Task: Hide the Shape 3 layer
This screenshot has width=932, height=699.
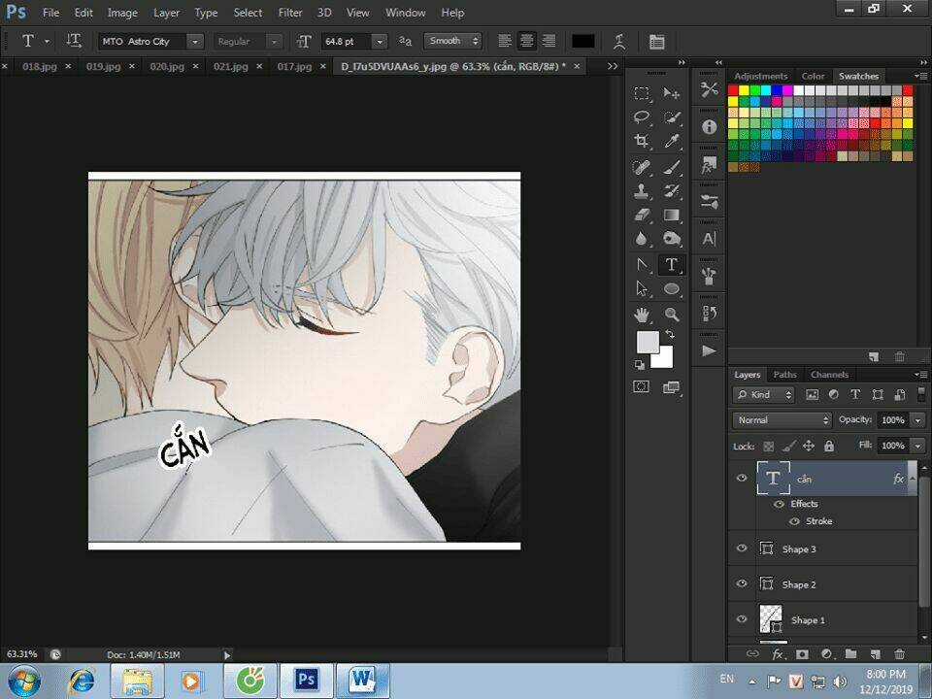Action: [742, 549]
